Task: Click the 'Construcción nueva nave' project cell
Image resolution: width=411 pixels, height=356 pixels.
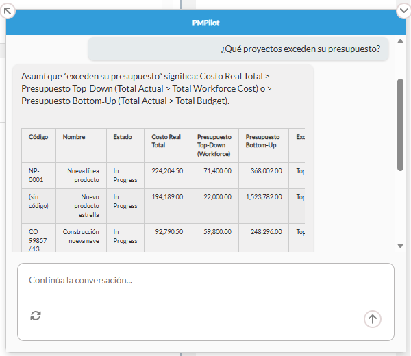Action: (81, 236)
